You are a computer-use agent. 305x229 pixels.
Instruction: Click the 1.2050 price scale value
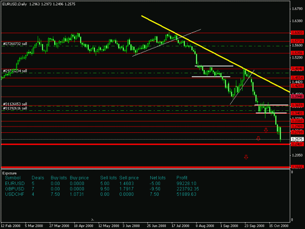(297, 155)
